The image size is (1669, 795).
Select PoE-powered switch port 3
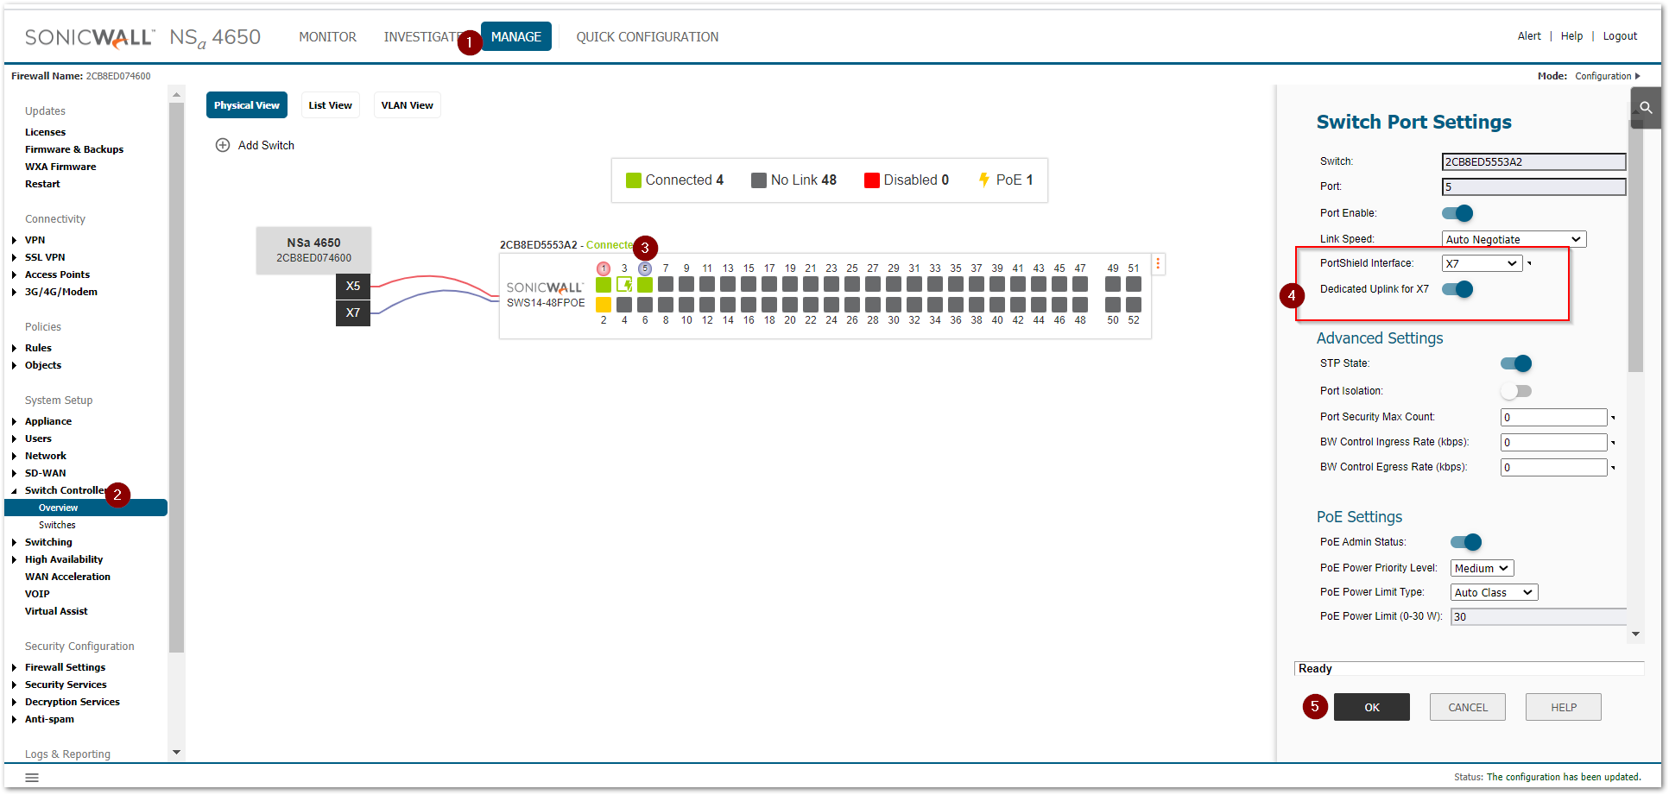(624, 284)
